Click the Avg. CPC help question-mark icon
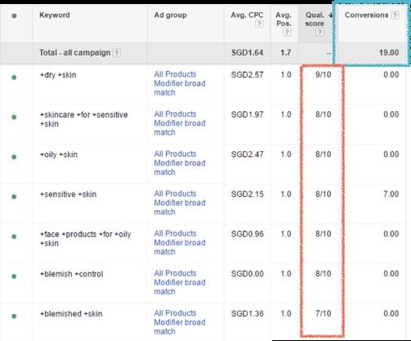 (x=259, y=24)
